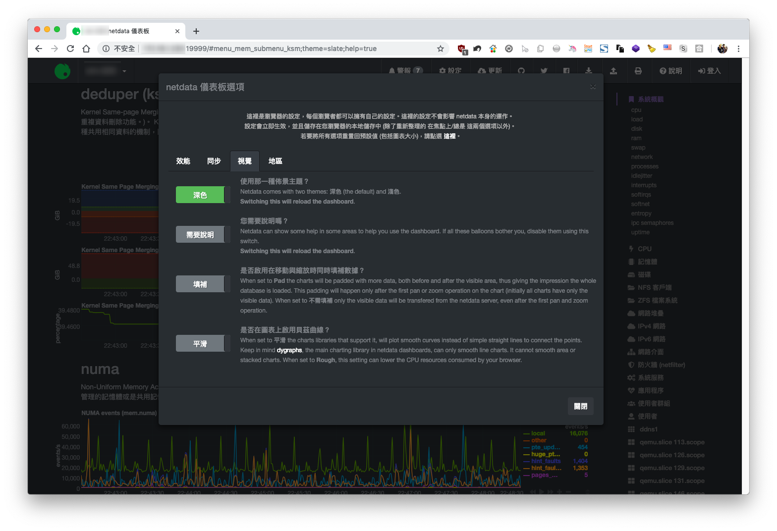The height and width of the screenshot is (531, 777).
Task: Open the 應用程序 sidebar section
Action: [645, 390]
